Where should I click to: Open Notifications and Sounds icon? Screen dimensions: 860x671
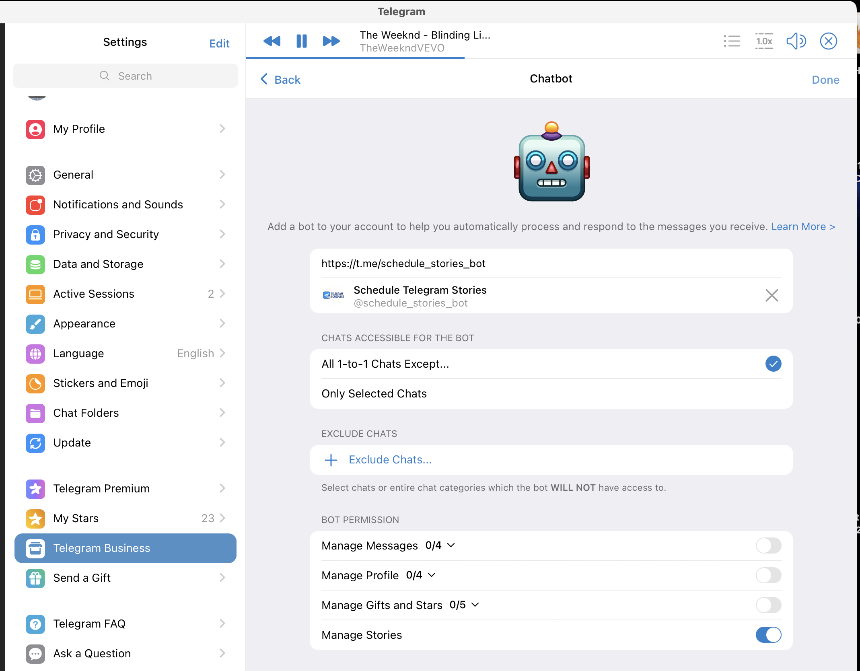click(35, 205)
